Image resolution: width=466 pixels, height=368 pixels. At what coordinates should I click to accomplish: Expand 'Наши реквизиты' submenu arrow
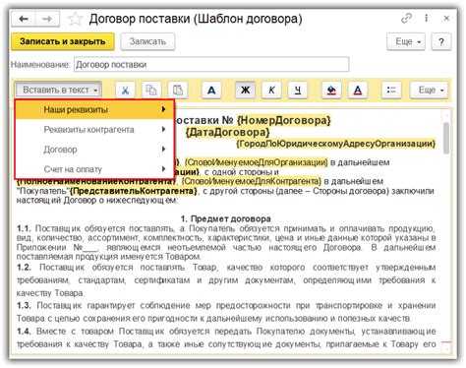pyautogui.click(x=163, y=109)
